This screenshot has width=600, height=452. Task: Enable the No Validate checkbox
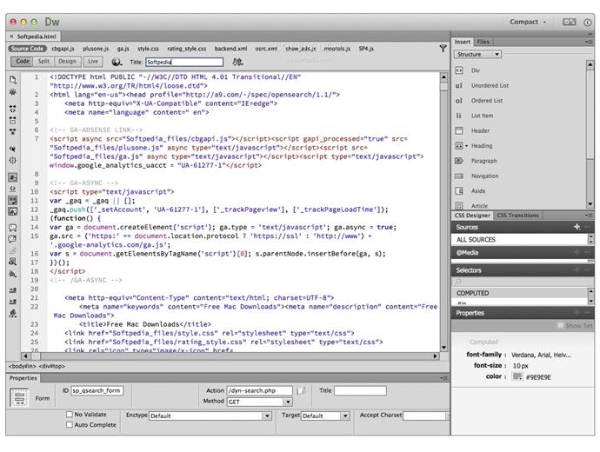click(x=70, y=414)
